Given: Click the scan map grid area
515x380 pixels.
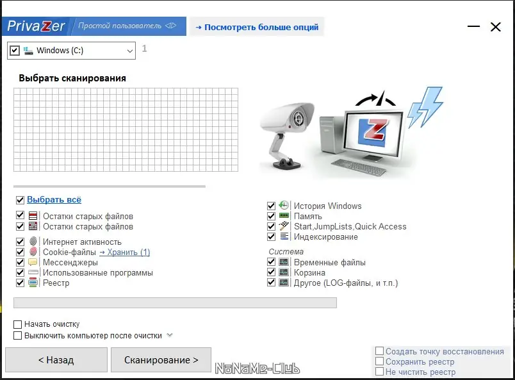Looking at the screenshot, I should coord(126,129).
